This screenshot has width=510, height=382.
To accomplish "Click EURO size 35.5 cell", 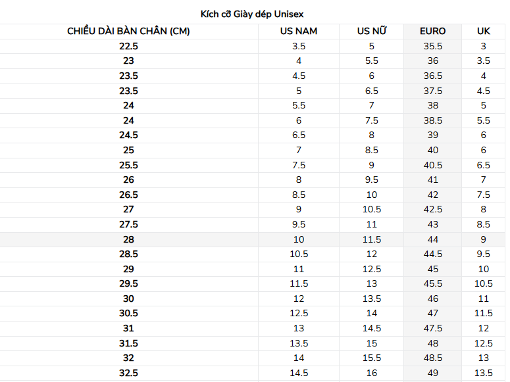I will coord(432,47).
